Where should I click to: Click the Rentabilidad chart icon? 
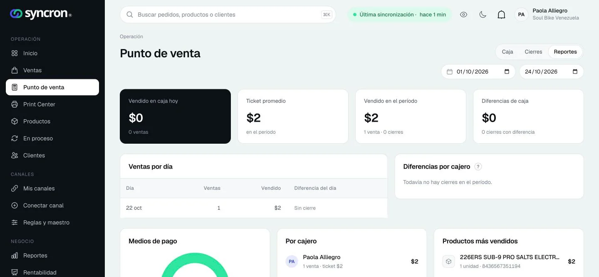(15, 272)
